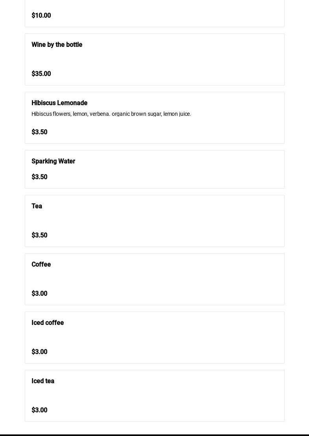Click the $35.00 wine bottle price
The image size is (309, 436).
click(x=41, y=74)
